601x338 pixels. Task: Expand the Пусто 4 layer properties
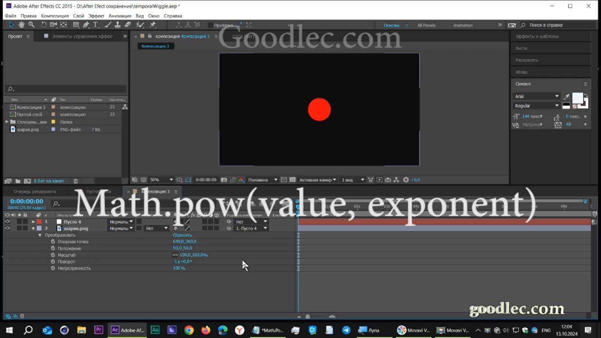pos(33,222)
